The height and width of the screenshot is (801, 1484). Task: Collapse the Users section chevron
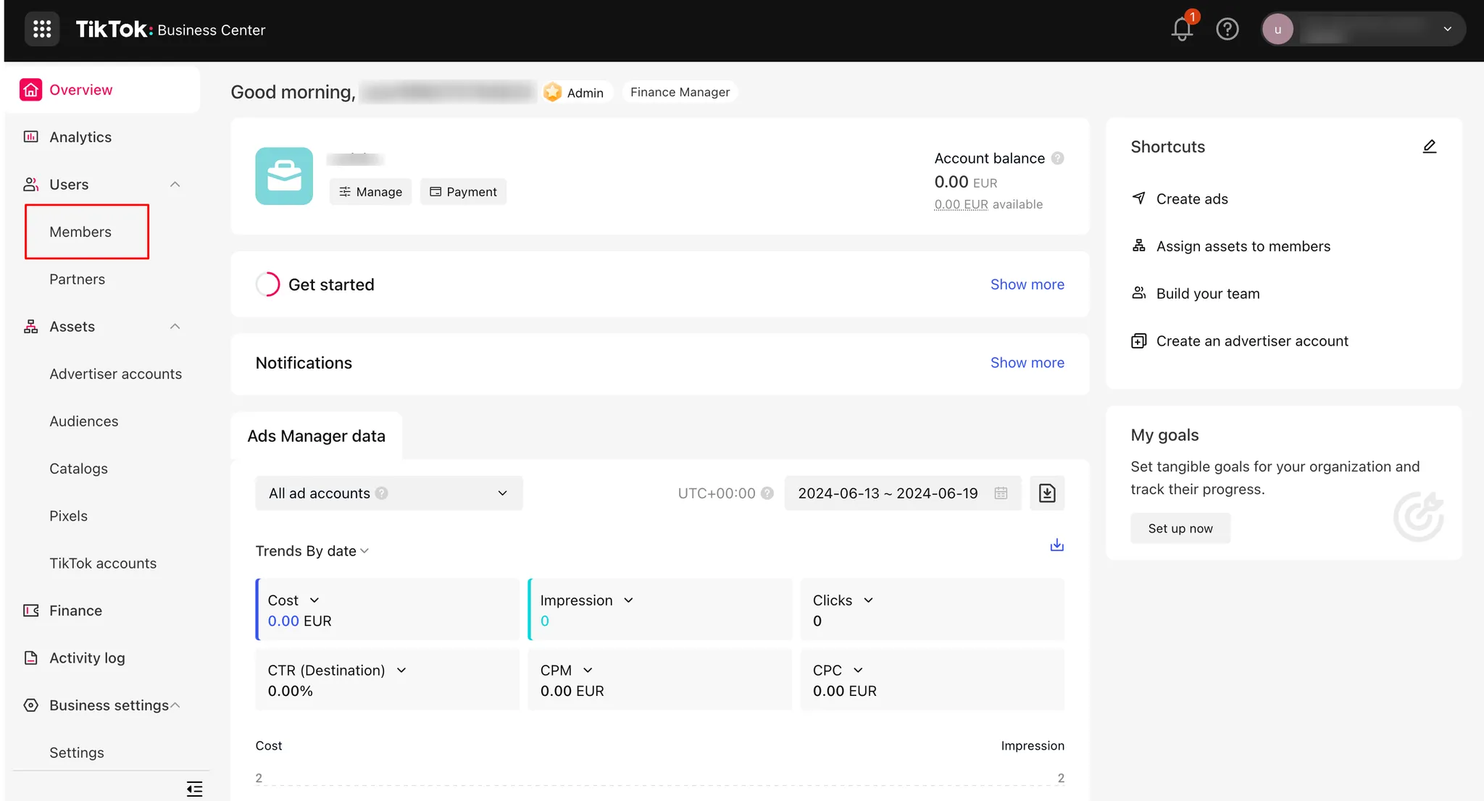175,185
